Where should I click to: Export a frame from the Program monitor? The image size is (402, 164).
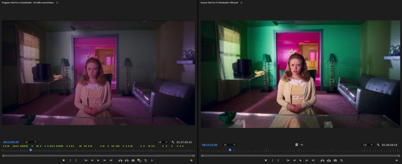click(x=133, y=160)
